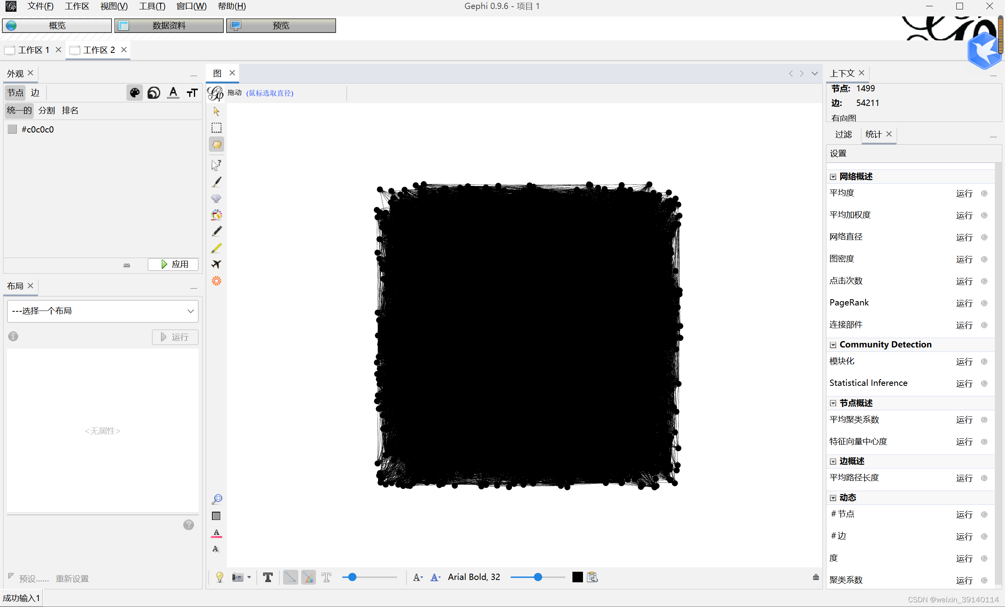Click the take screenshot camera icon
Viewport: 1005px width, 607px height.
tap(238, 577)
